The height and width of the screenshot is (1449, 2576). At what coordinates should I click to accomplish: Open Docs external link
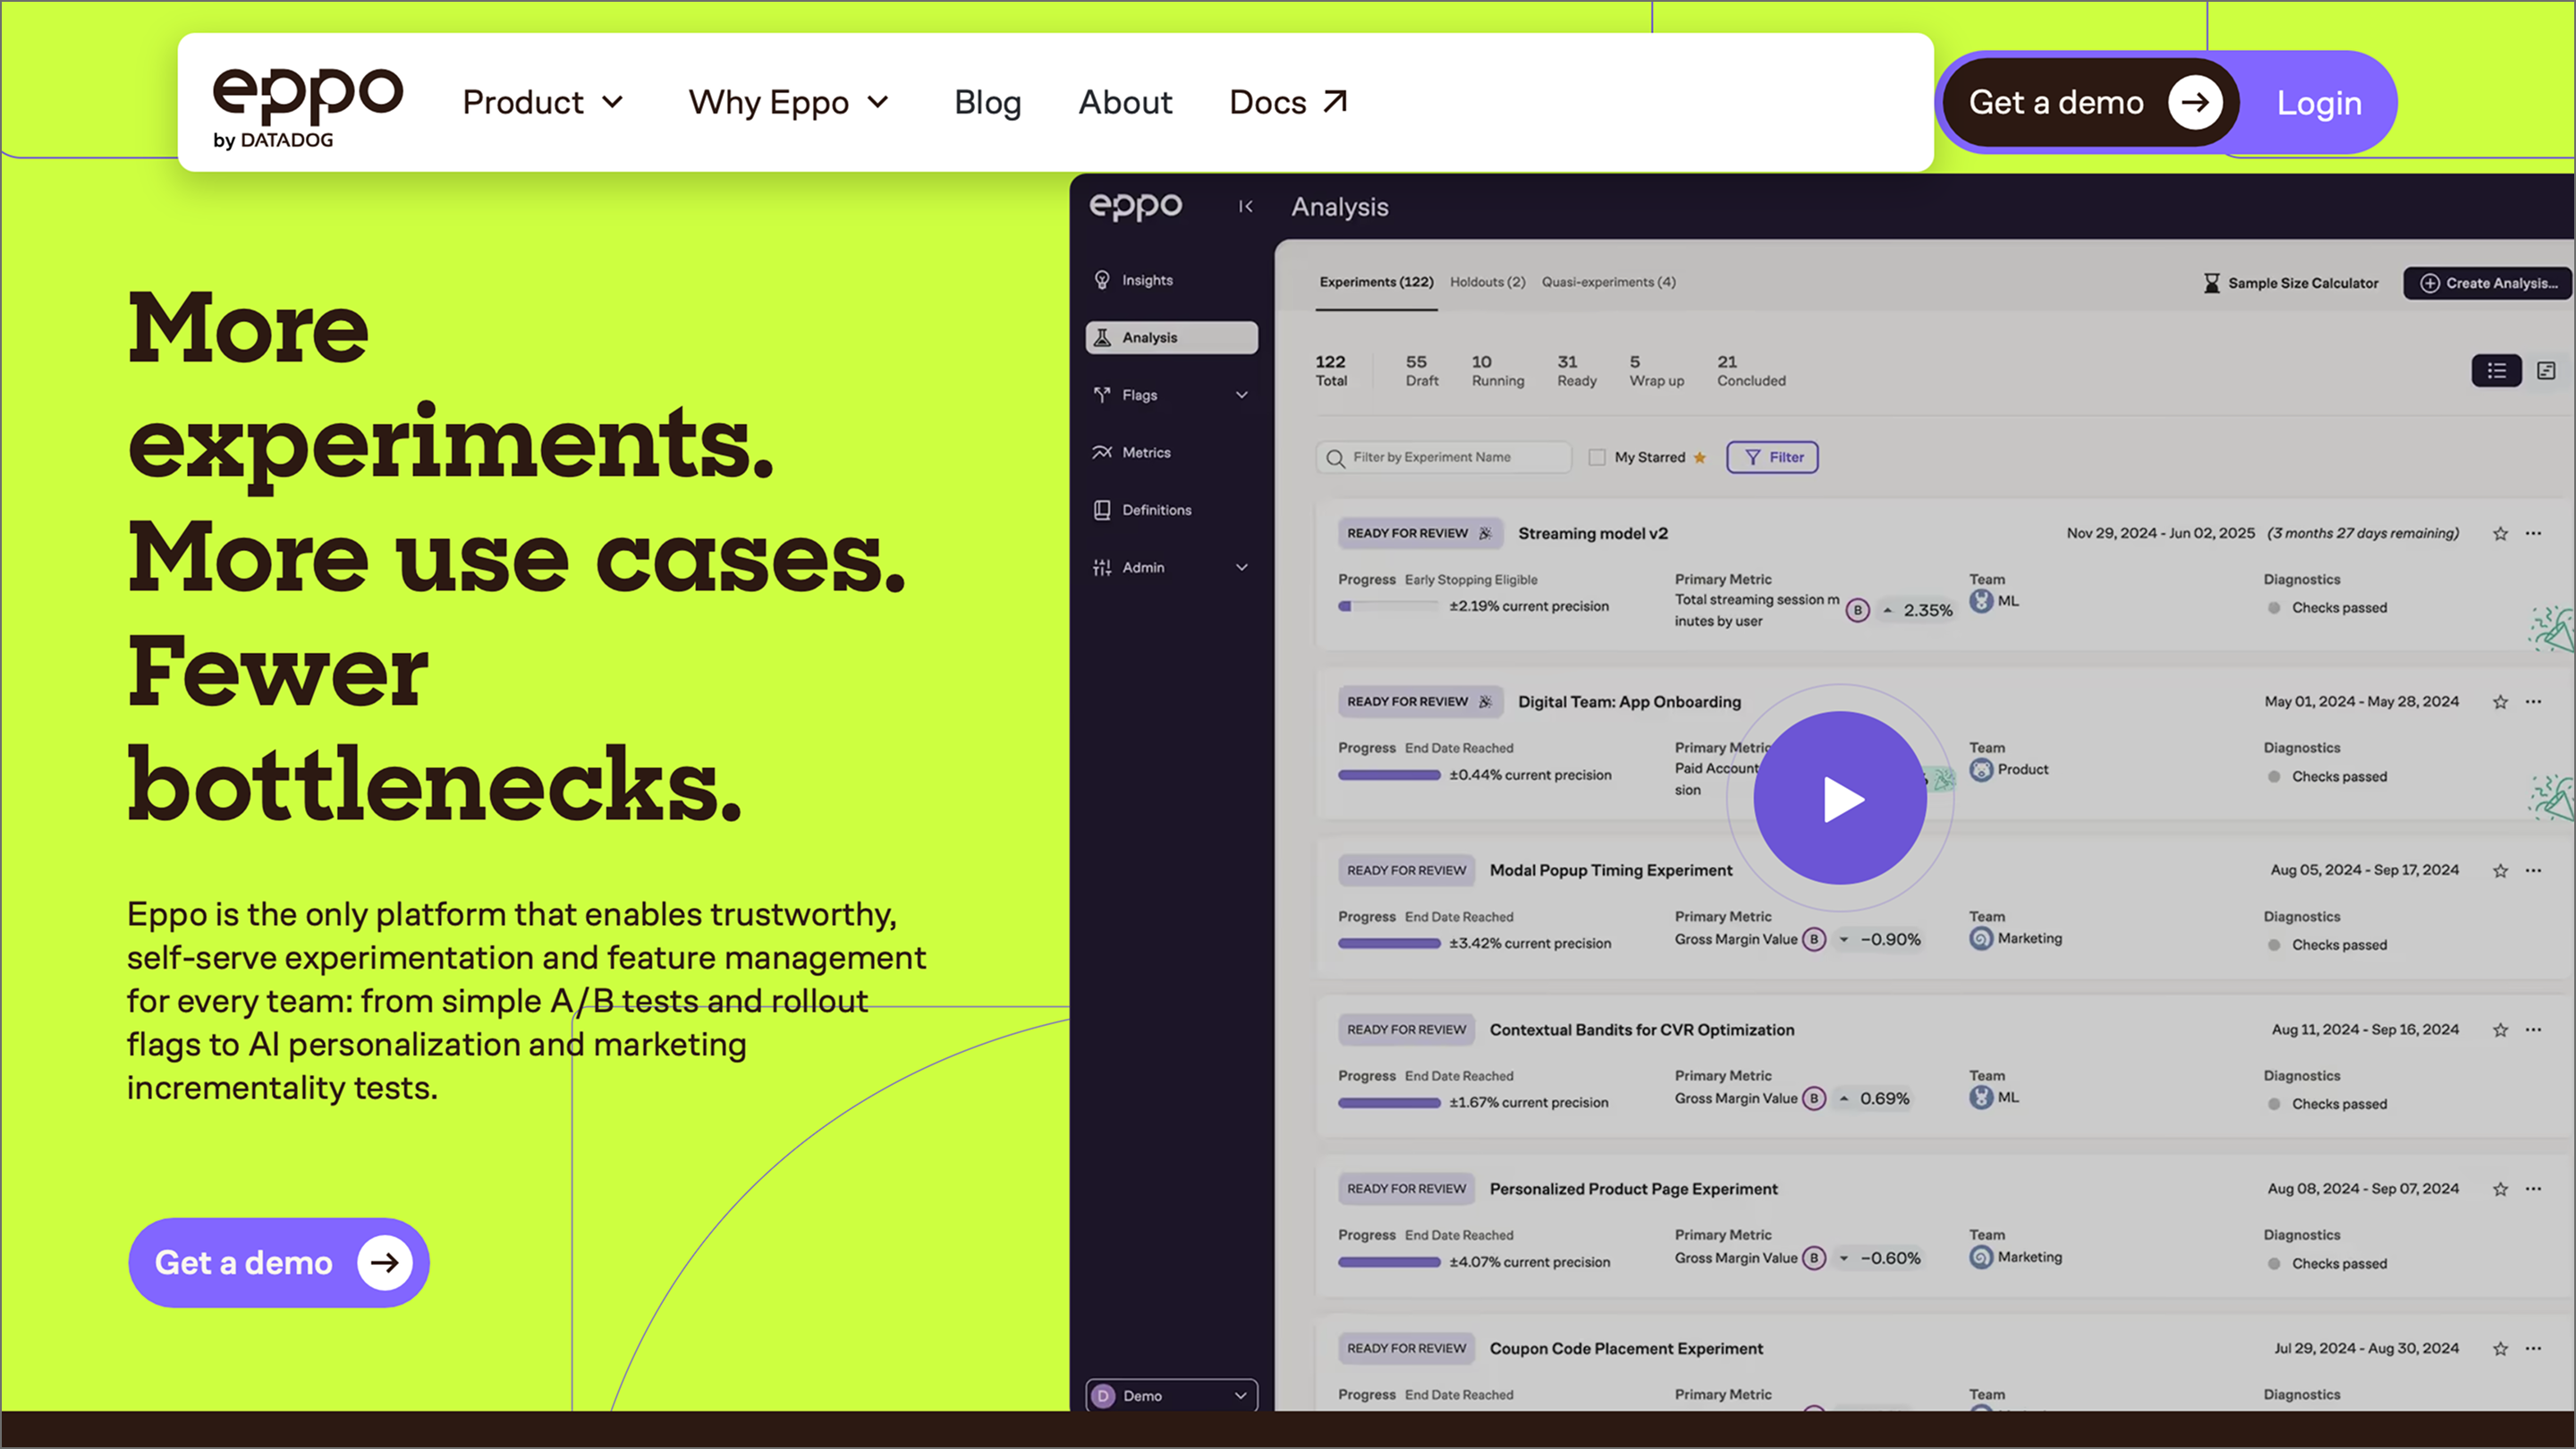1289,102
